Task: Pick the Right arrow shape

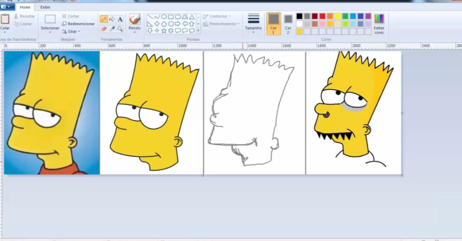Action: click(178, 24)
